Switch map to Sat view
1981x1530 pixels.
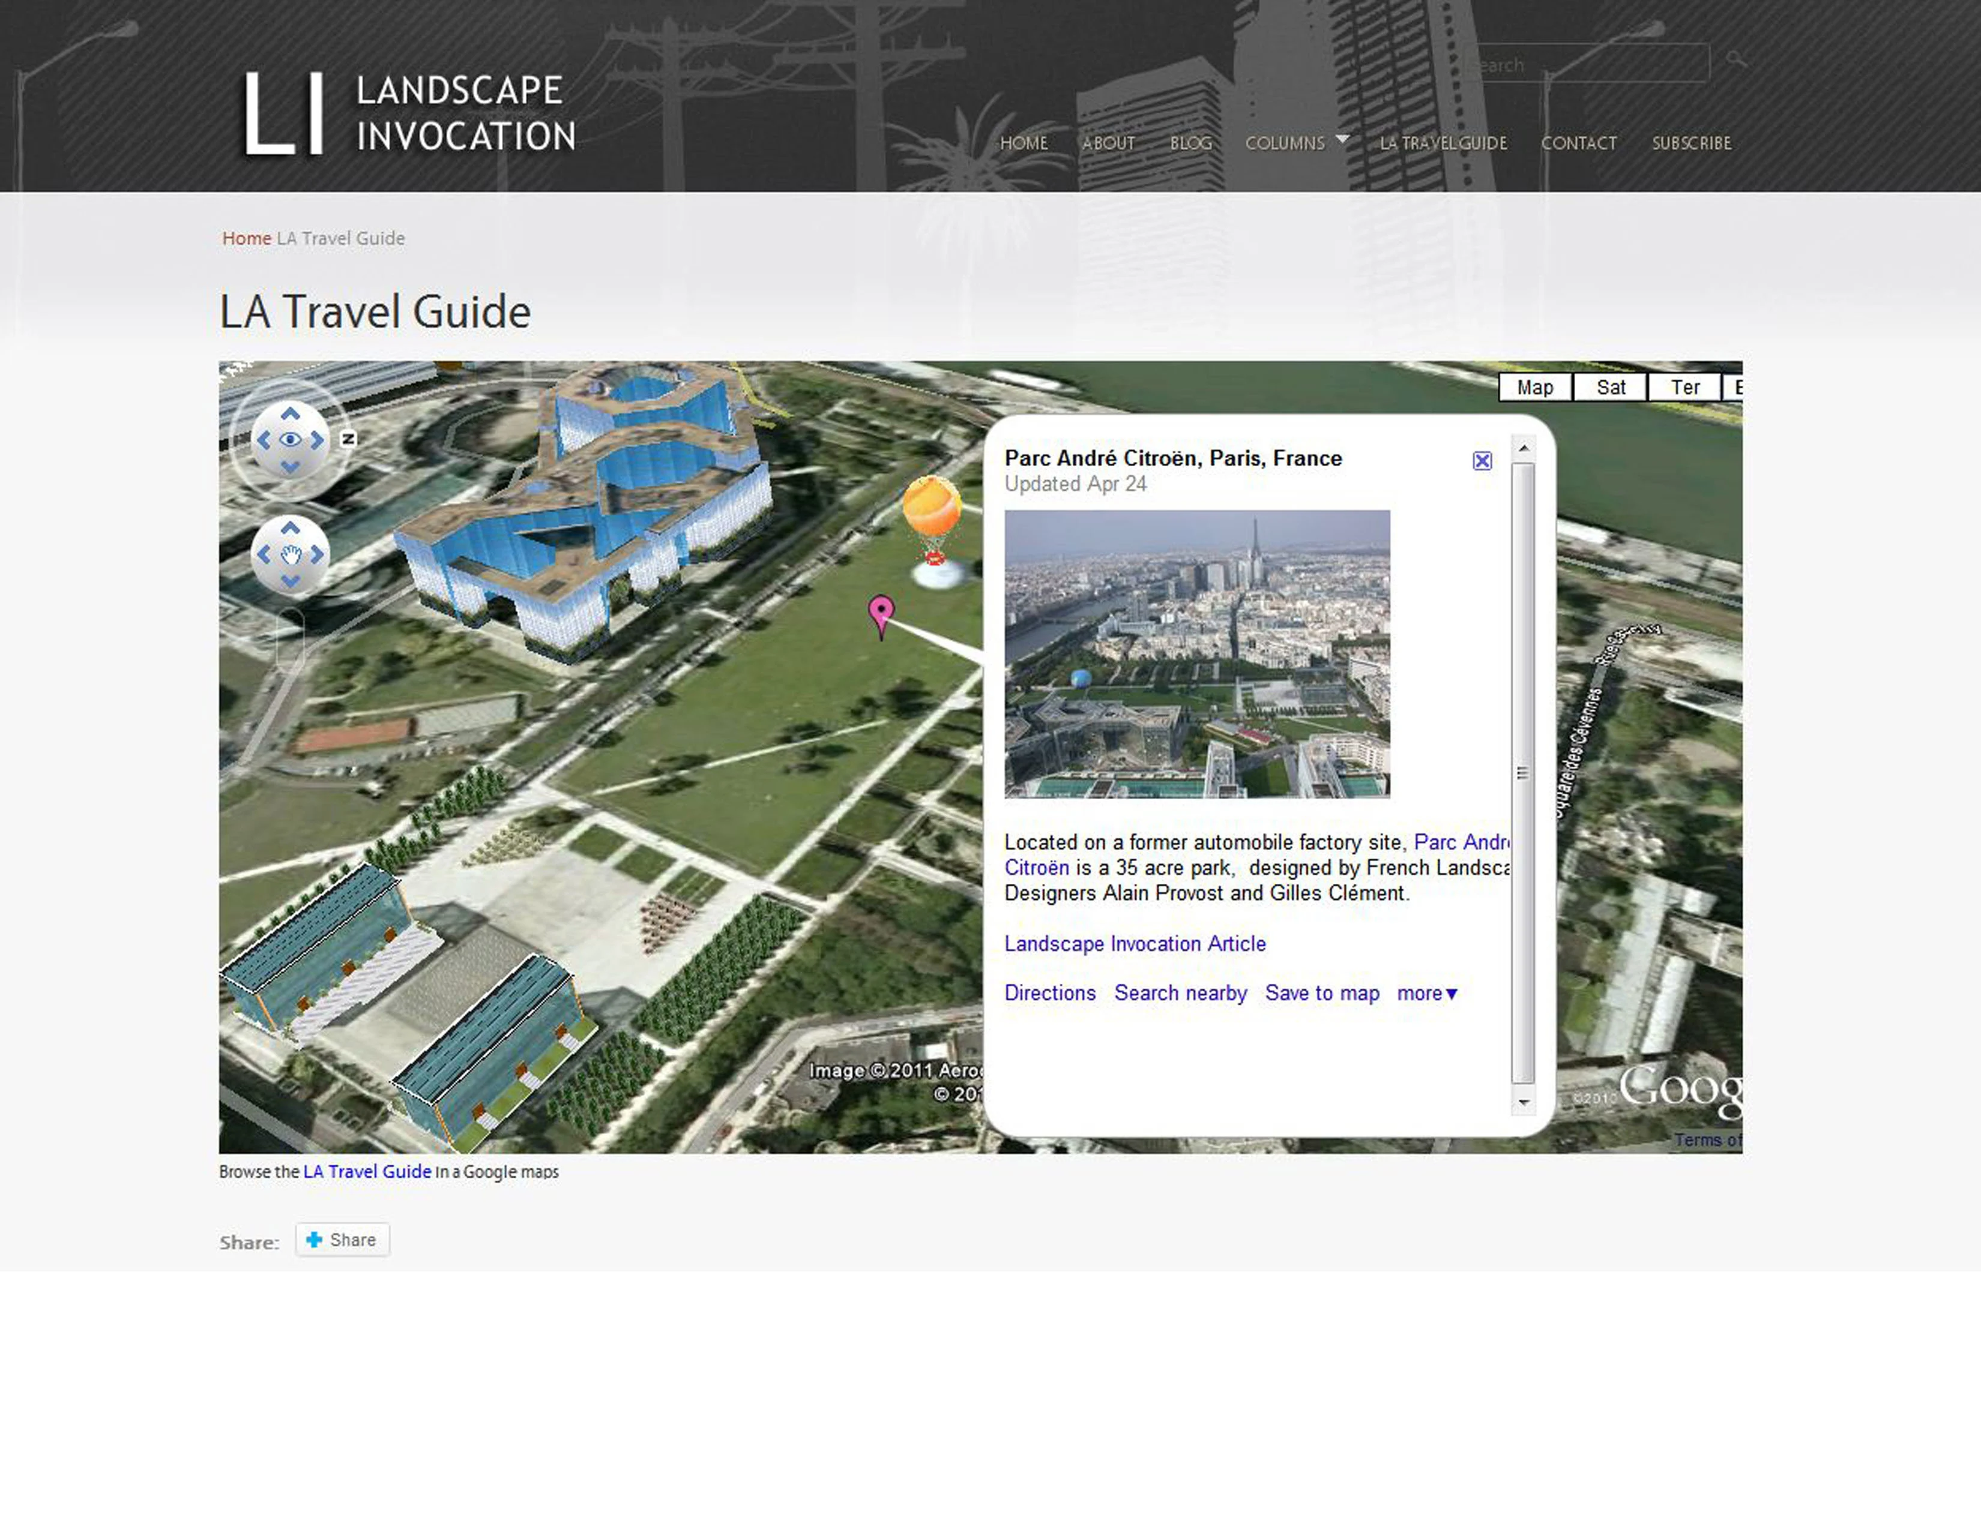(x=1610, y=387)
